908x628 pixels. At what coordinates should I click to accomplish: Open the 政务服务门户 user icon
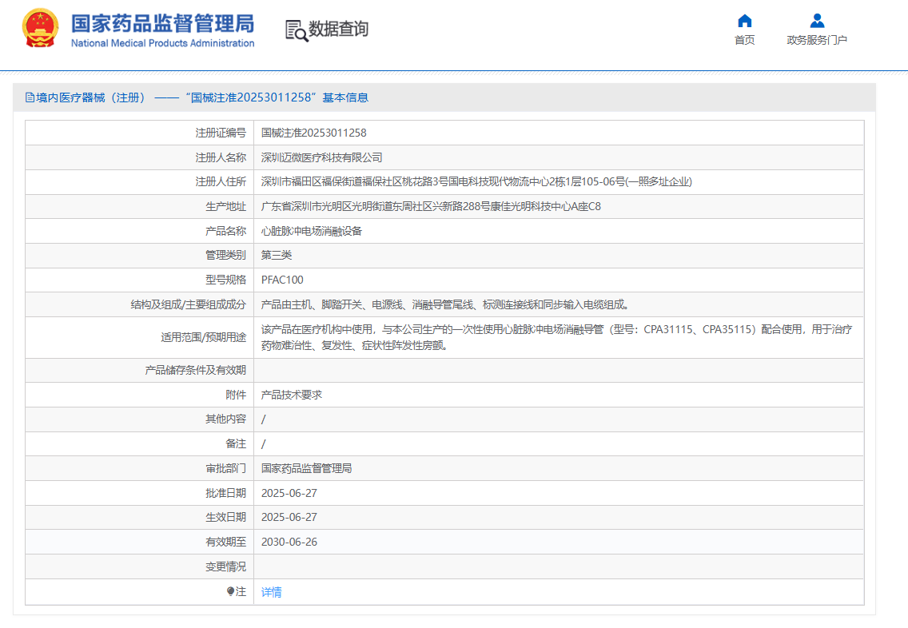coord(817,21)
